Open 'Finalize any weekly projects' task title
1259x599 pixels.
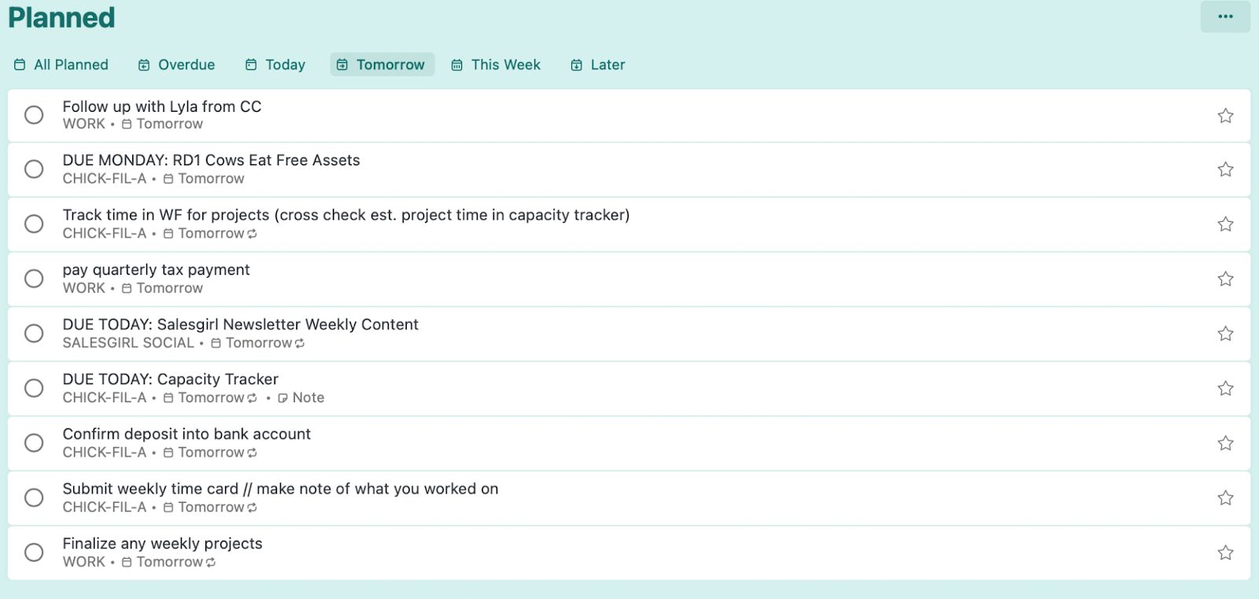point(162,543)
